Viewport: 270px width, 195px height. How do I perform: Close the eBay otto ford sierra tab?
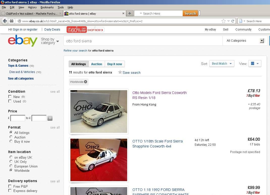(x=123, y=13)
